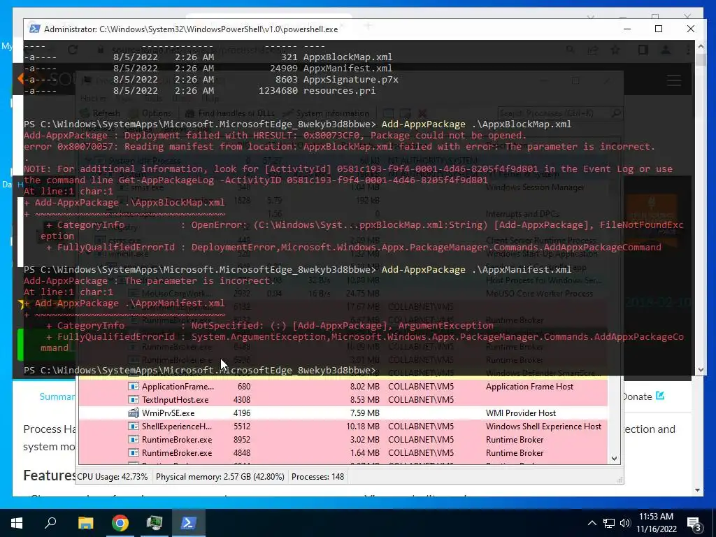Click 'The parameter is incorrect.' ArgumentException line
Image resolution: width=716 pixels, height=537 pixels.
pyautogui.click(x=149, y=281)
